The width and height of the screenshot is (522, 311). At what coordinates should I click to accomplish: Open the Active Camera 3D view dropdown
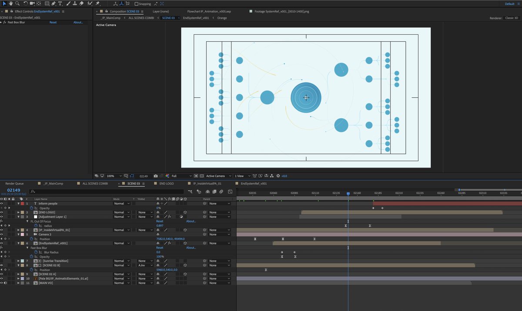click(219, 176)
